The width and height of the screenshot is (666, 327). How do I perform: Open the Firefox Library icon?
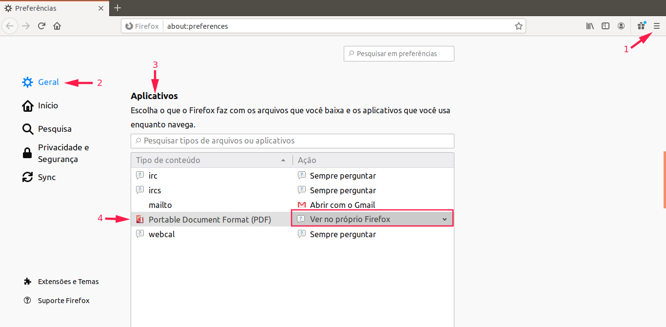(x=589, y=26)
